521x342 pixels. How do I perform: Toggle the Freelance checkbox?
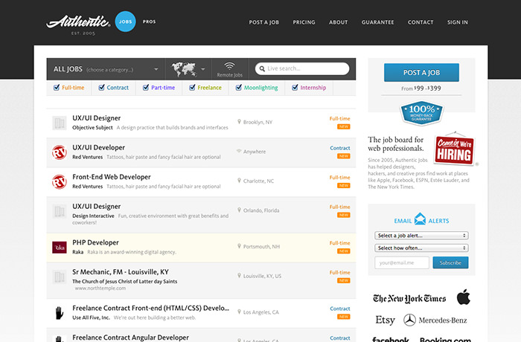tap(192, 88)
